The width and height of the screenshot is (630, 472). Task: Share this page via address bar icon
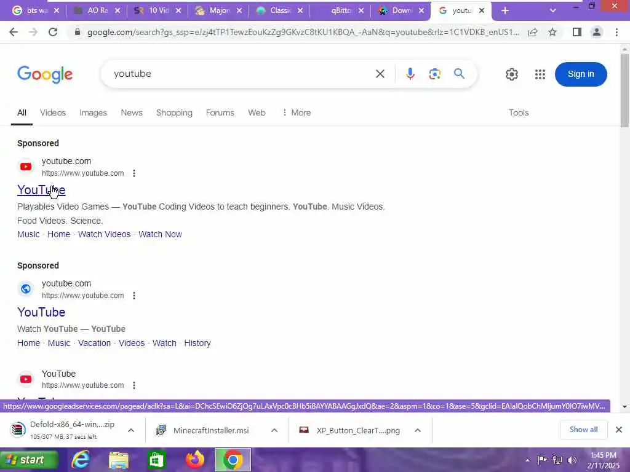533,32
